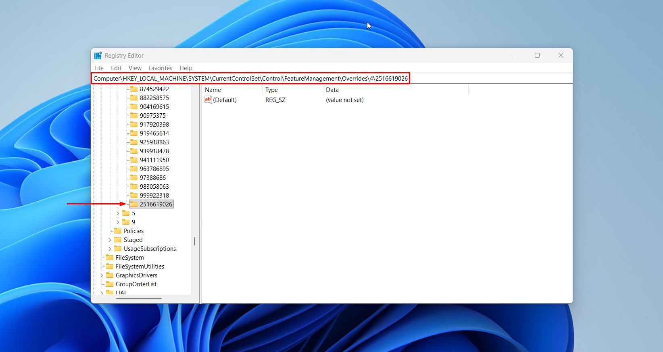The image size is (663, 352).
Task: Select the GroupOrderList key label
Action: (136, 284)
